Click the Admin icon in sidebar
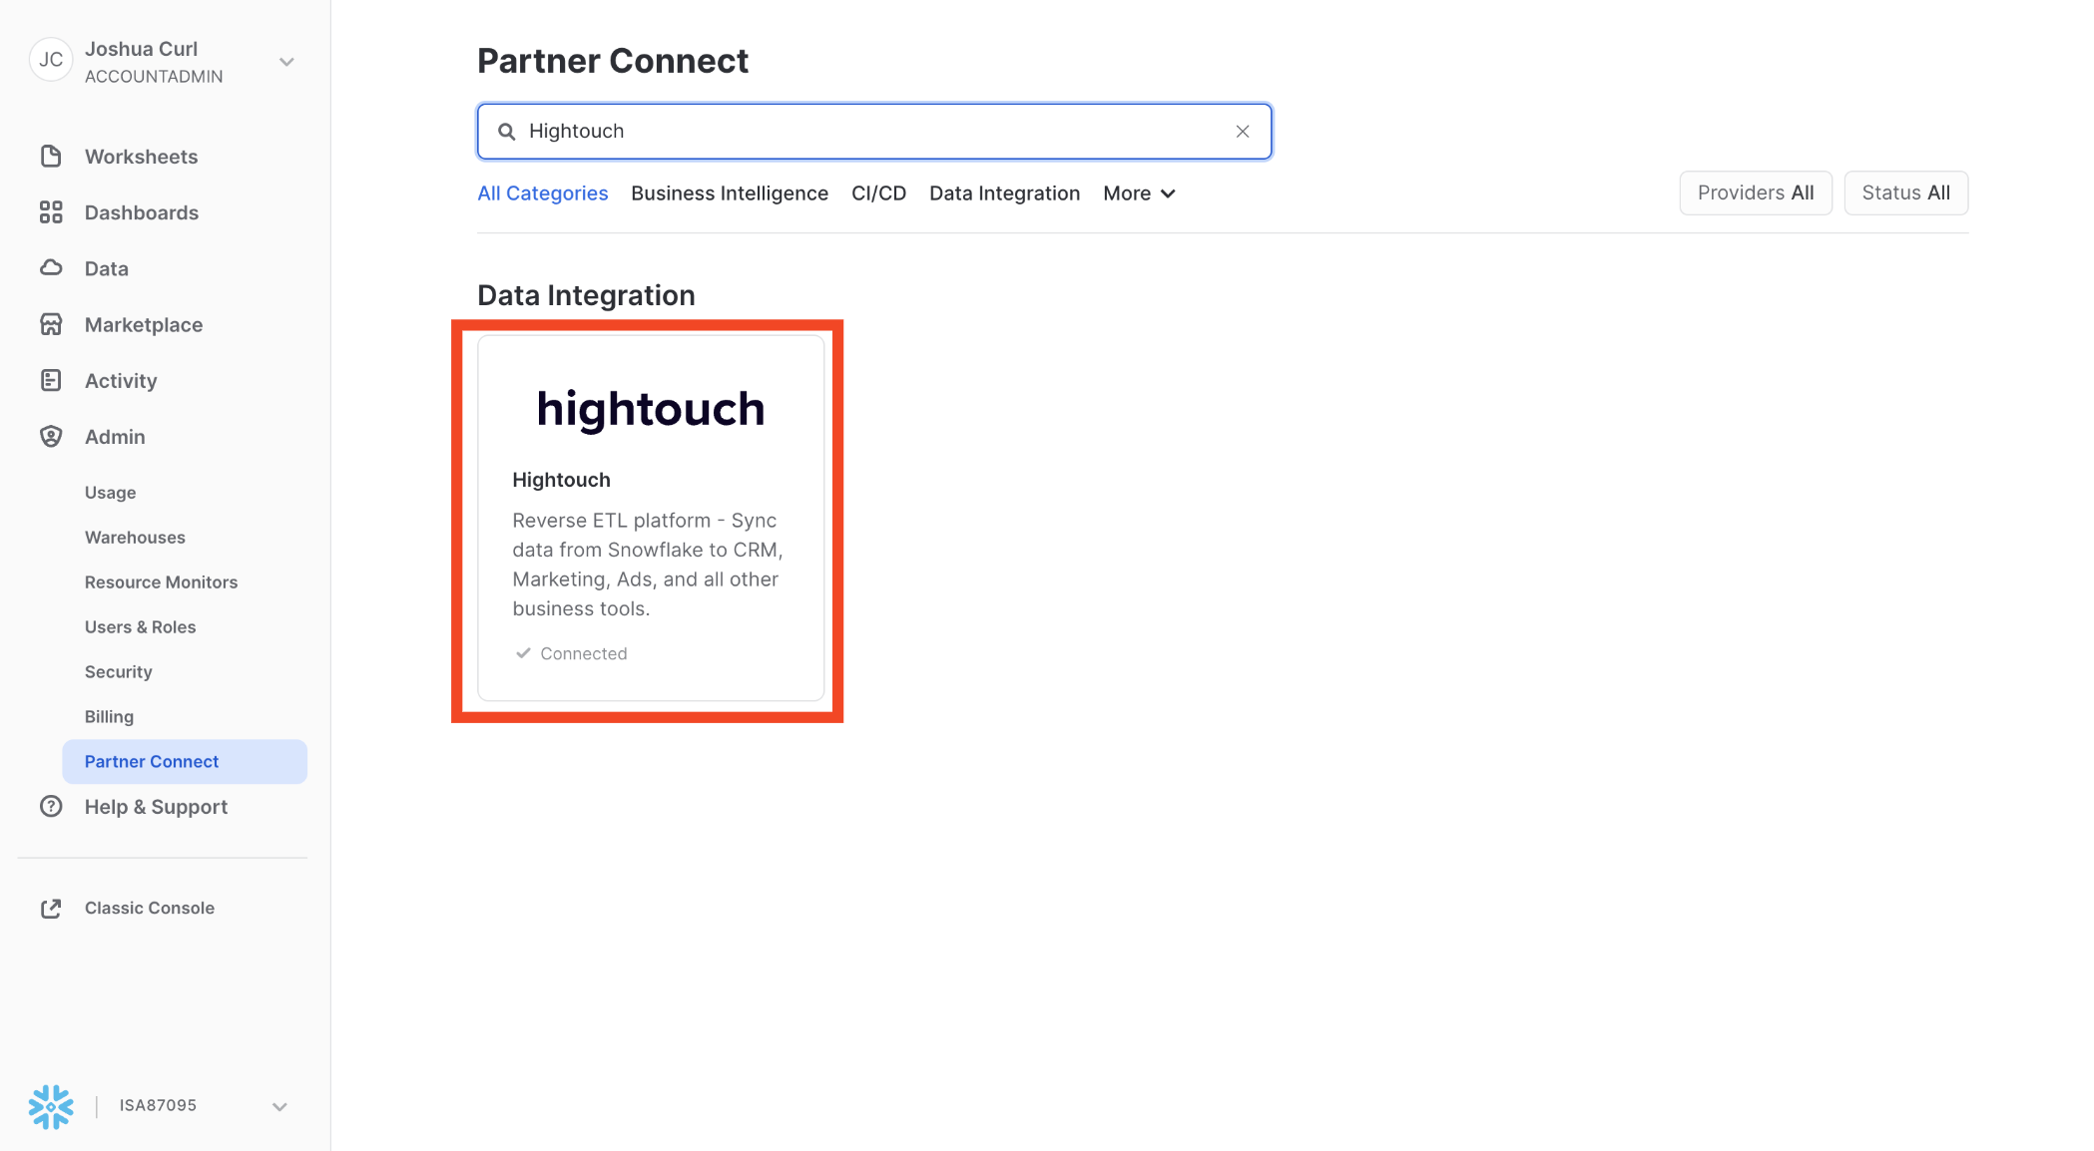The image size is (2094, 1151). pos(51,437)
